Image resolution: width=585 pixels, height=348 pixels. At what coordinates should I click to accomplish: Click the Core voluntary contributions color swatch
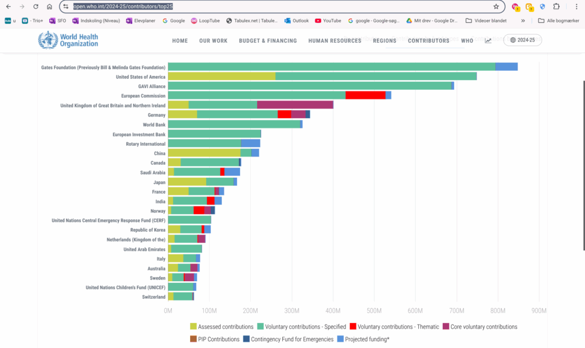(446, 327)
